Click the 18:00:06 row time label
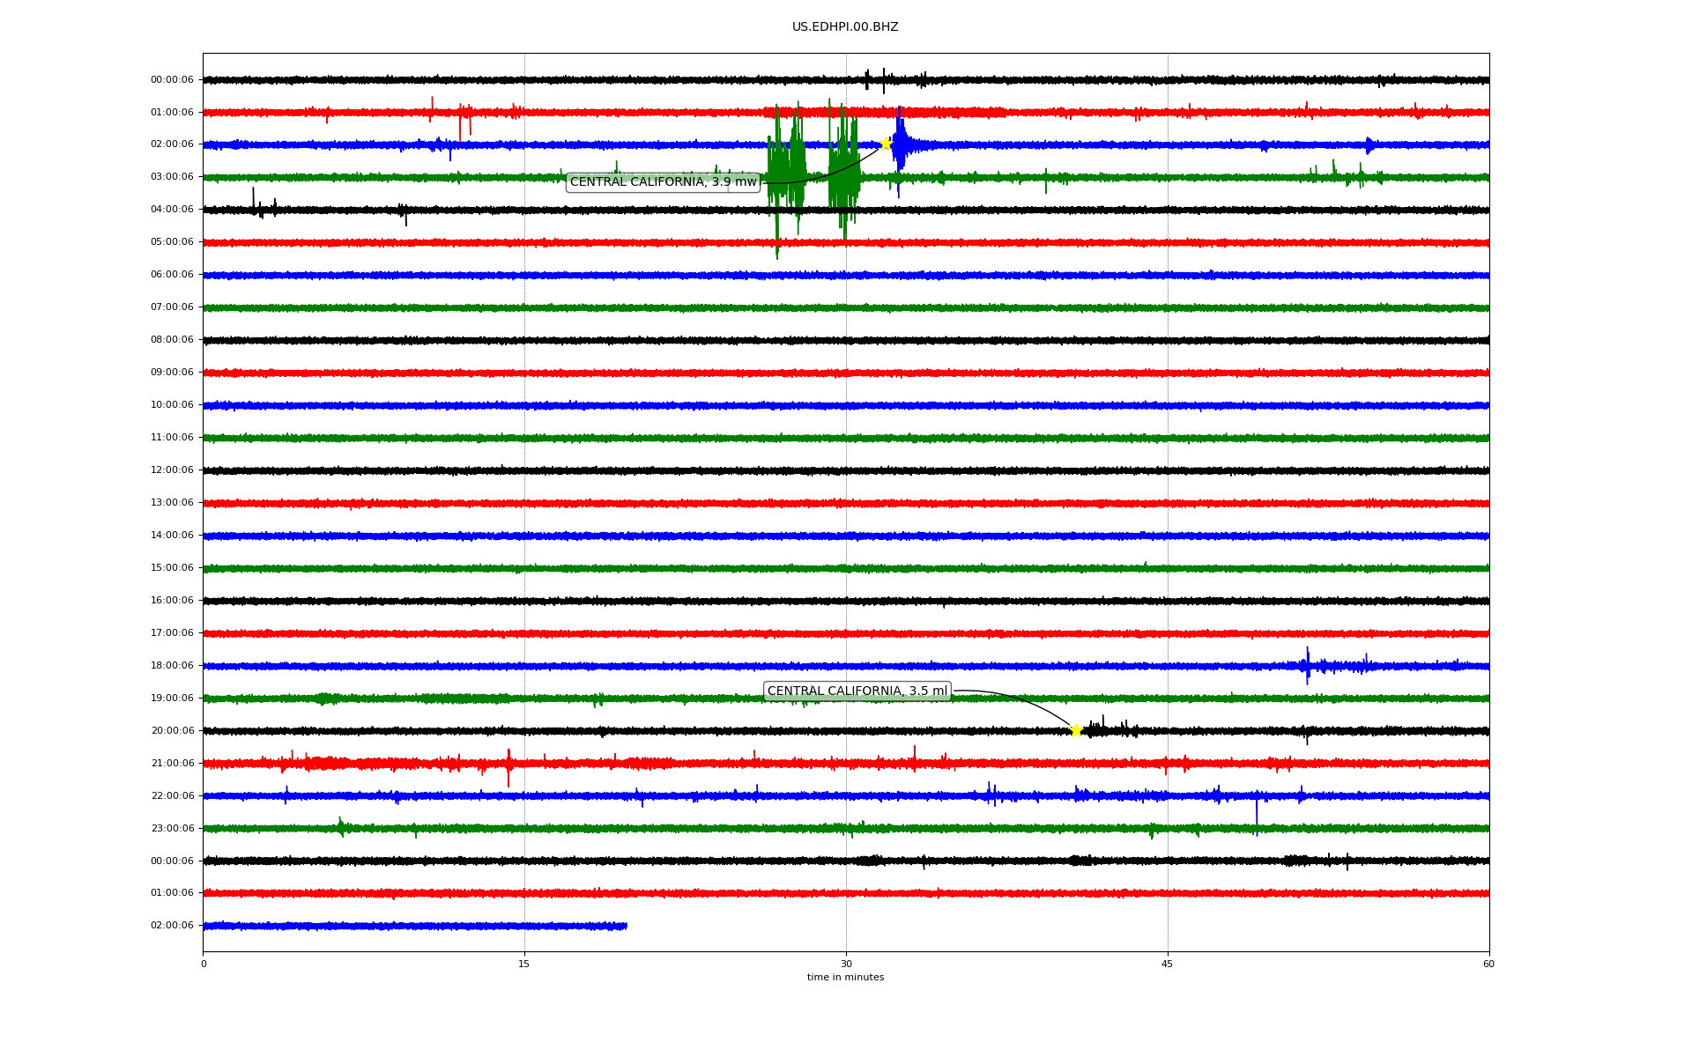Viewport: 1692px width, 1057px height. [x=172, y=666]
